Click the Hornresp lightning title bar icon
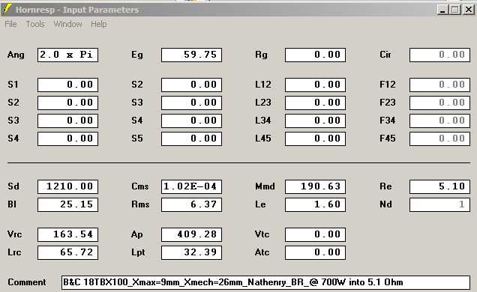Viewport: 477px width, 292px height. 6,10
